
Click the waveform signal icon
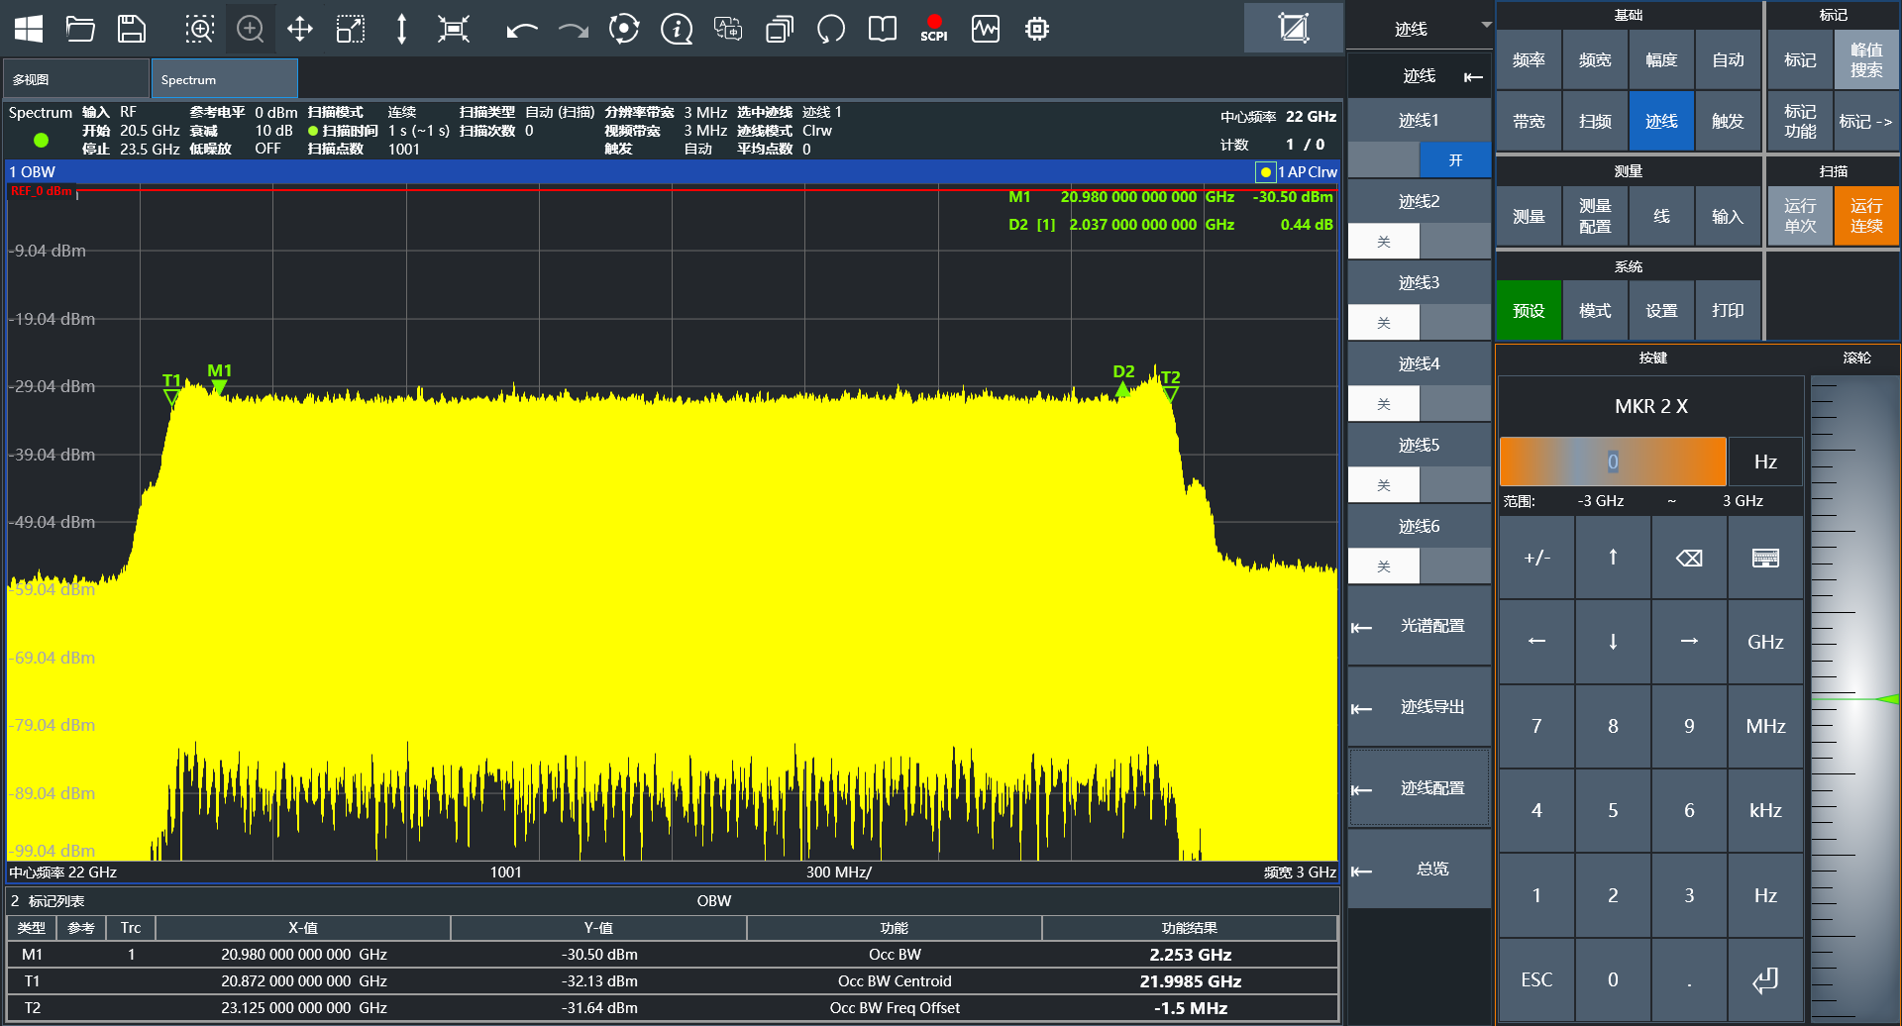(986, 29)
